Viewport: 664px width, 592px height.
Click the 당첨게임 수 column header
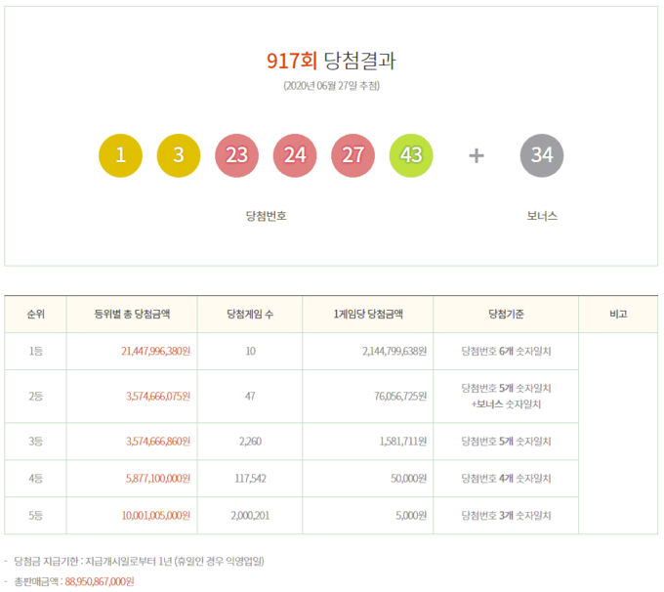tap(250, 314)
